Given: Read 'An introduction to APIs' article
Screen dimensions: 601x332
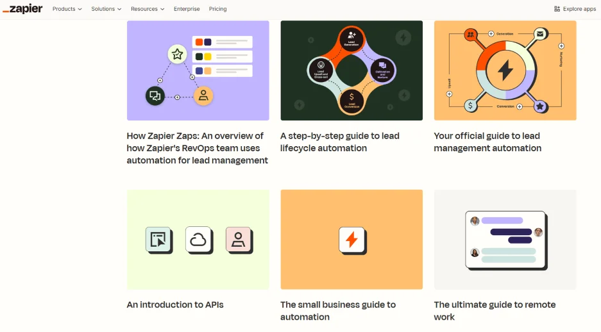Looking at the screenshot, I should click(x=175, y=304).
